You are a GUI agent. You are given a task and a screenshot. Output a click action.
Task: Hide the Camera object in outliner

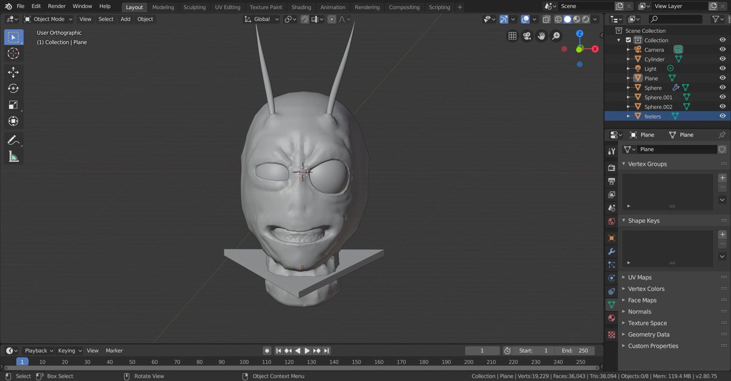coord(722,49)
